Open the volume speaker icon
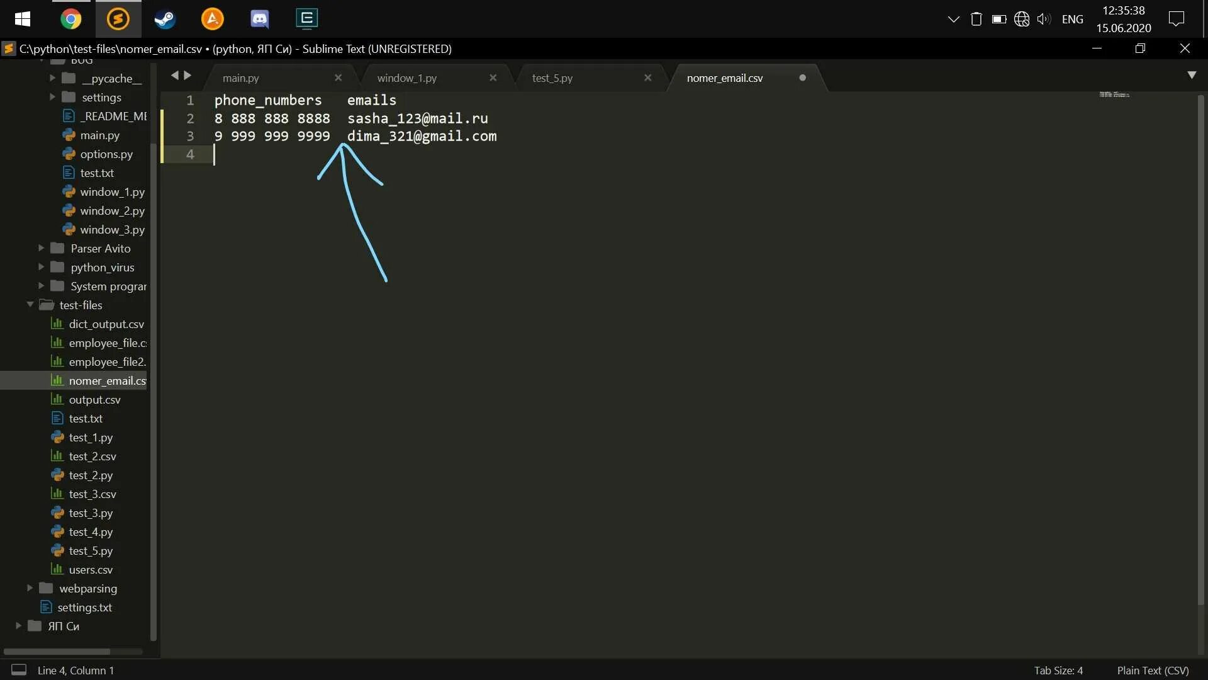 [1044, 19]
